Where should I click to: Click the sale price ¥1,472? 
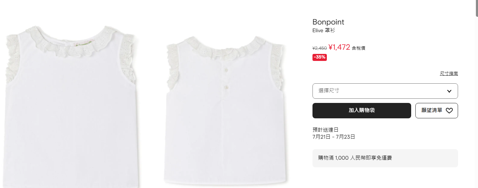[339, 47]
